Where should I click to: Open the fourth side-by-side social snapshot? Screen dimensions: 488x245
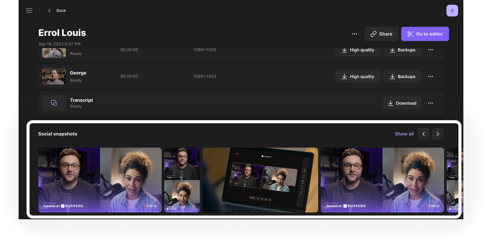tap(382, 180)
